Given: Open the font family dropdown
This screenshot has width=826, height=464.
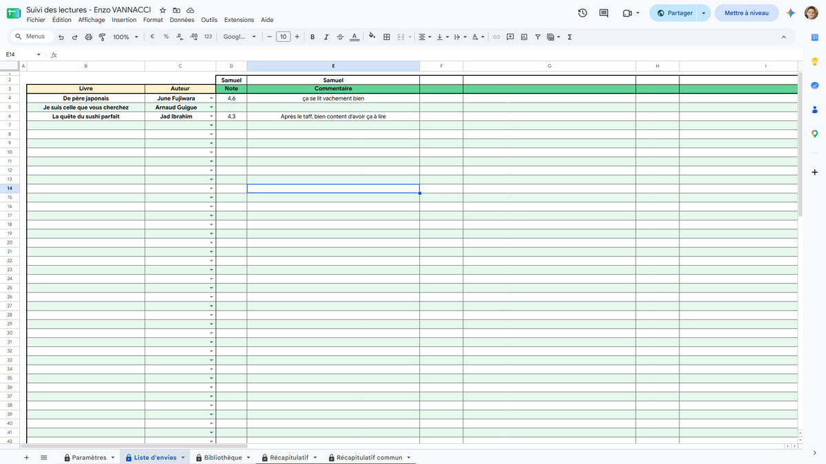Looking at the screenshot, I should click(240, 37).
